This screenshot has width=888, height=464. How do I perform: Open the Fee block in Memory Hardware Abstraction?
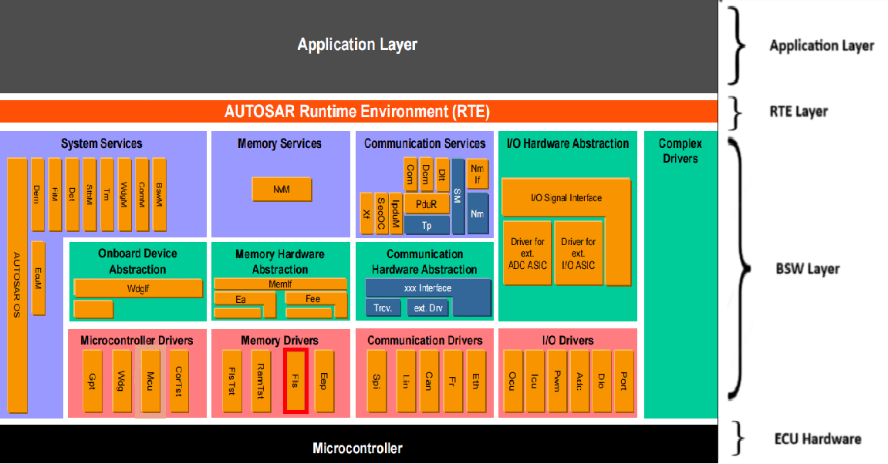click(x=315, y=299)
